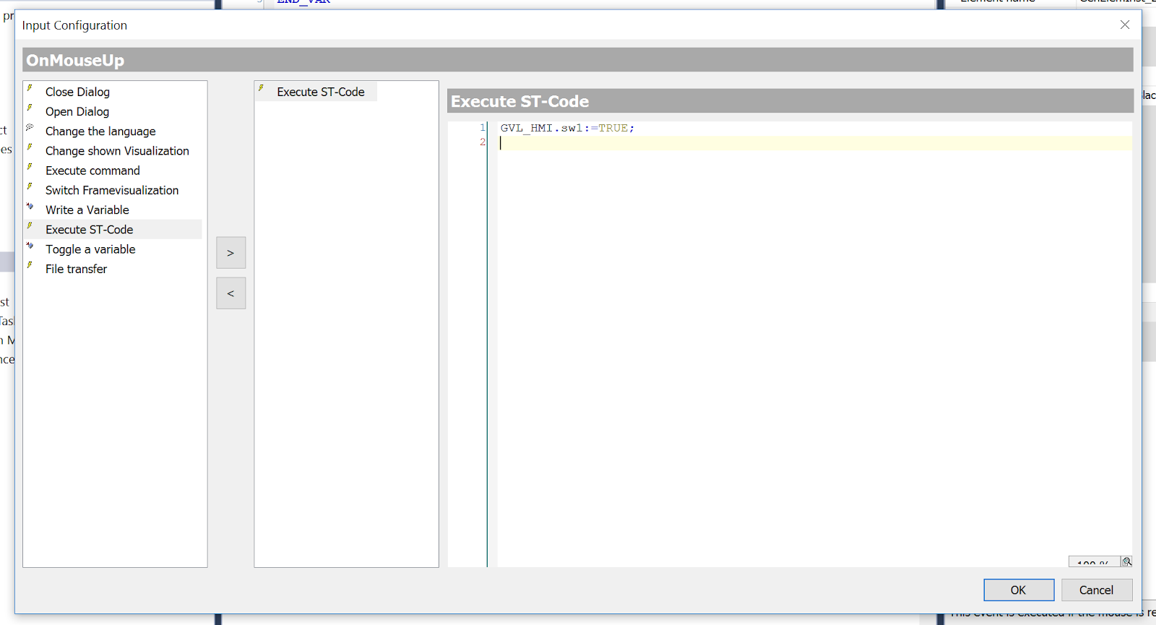Select Change shown Visualization action

click(x=117, y=150)
